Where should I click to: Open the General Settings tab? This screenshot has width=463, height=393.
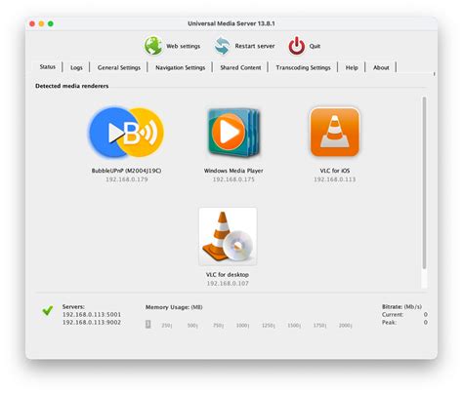pos(119,67)
